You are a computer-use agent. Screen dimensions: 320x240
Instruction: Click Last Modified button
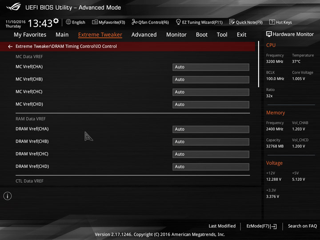(x=222, y=226)
